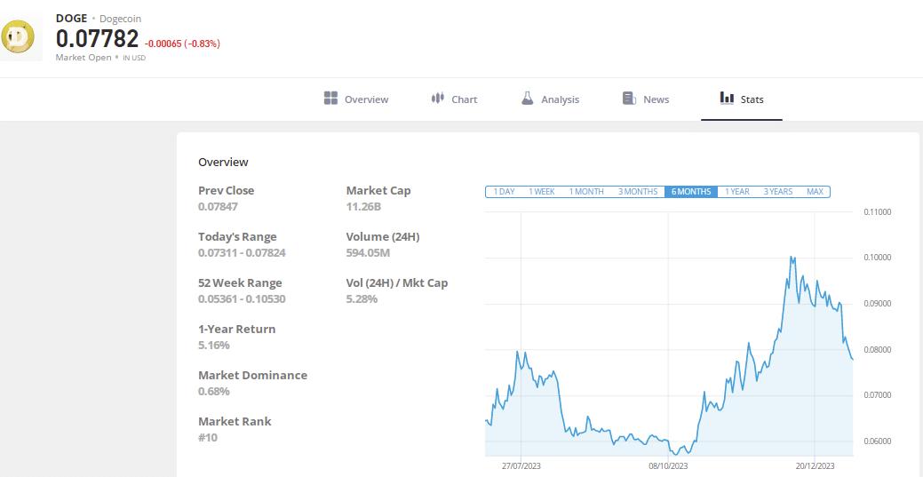This screenshot has height=477, width=923.
Task: Click the Chart candlestick icon
Action: pos(437,99)
